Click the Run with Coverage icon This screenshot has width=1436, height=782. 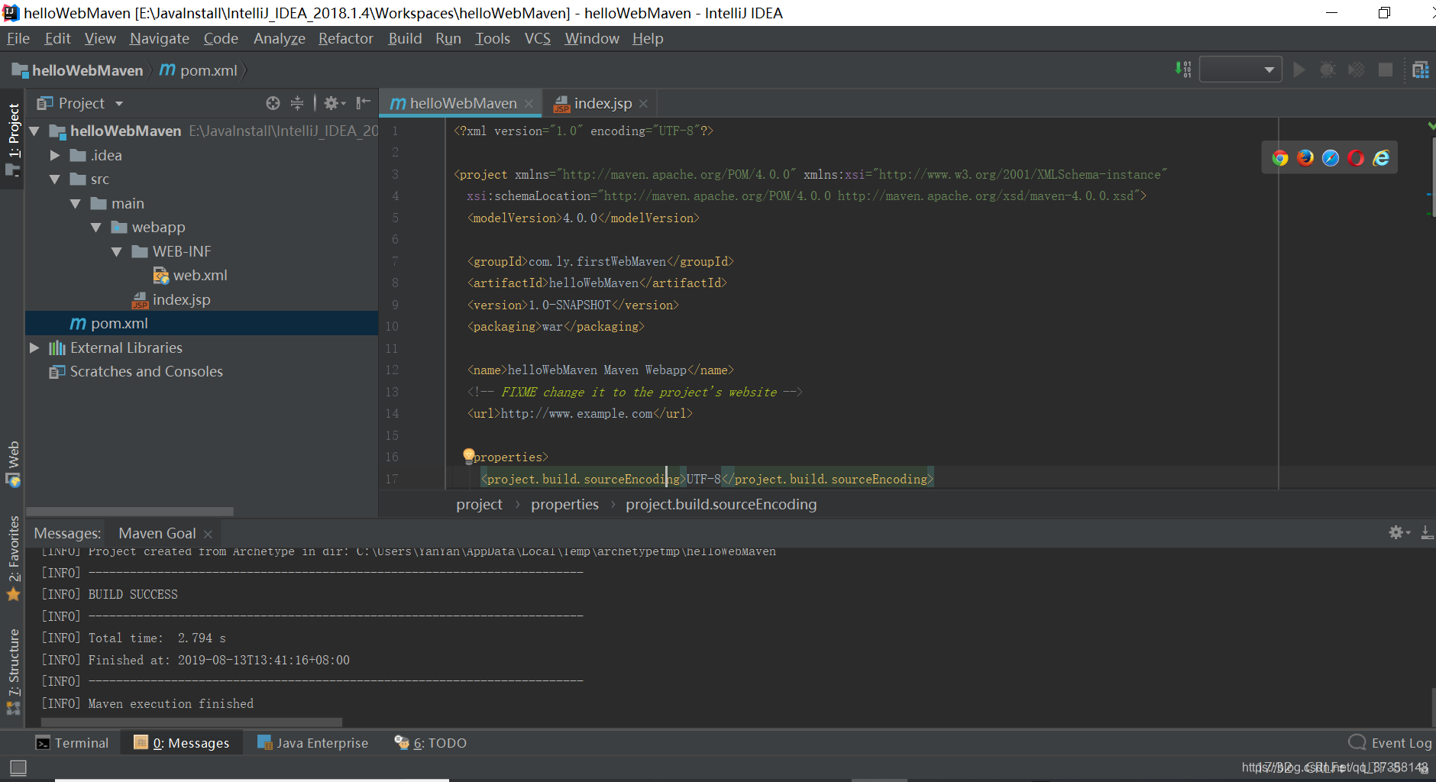coord(1356,70)
